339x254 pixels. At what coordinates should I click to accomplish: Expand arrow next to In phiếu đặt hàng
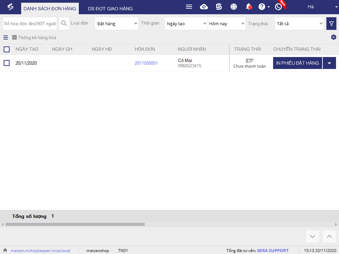point(329,63)
